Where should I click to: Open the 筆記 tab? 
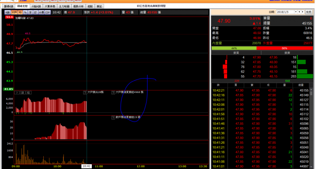coord(99,7)
